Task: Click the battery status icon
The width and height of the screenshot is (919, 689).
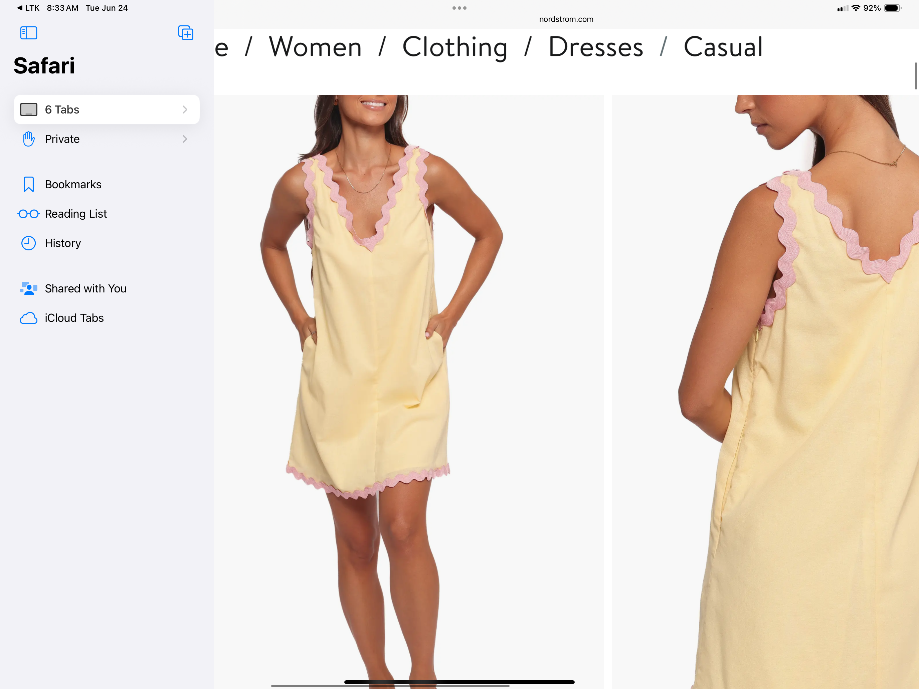Action: pos(893,8)
